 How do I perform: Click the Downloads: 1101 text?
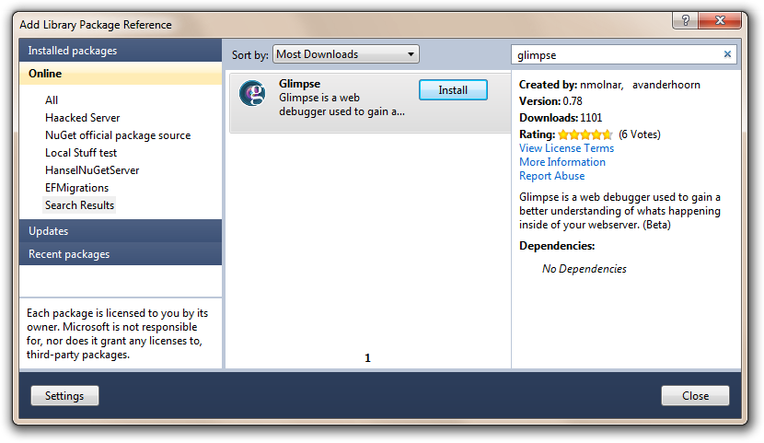click(x=561, y=118)
